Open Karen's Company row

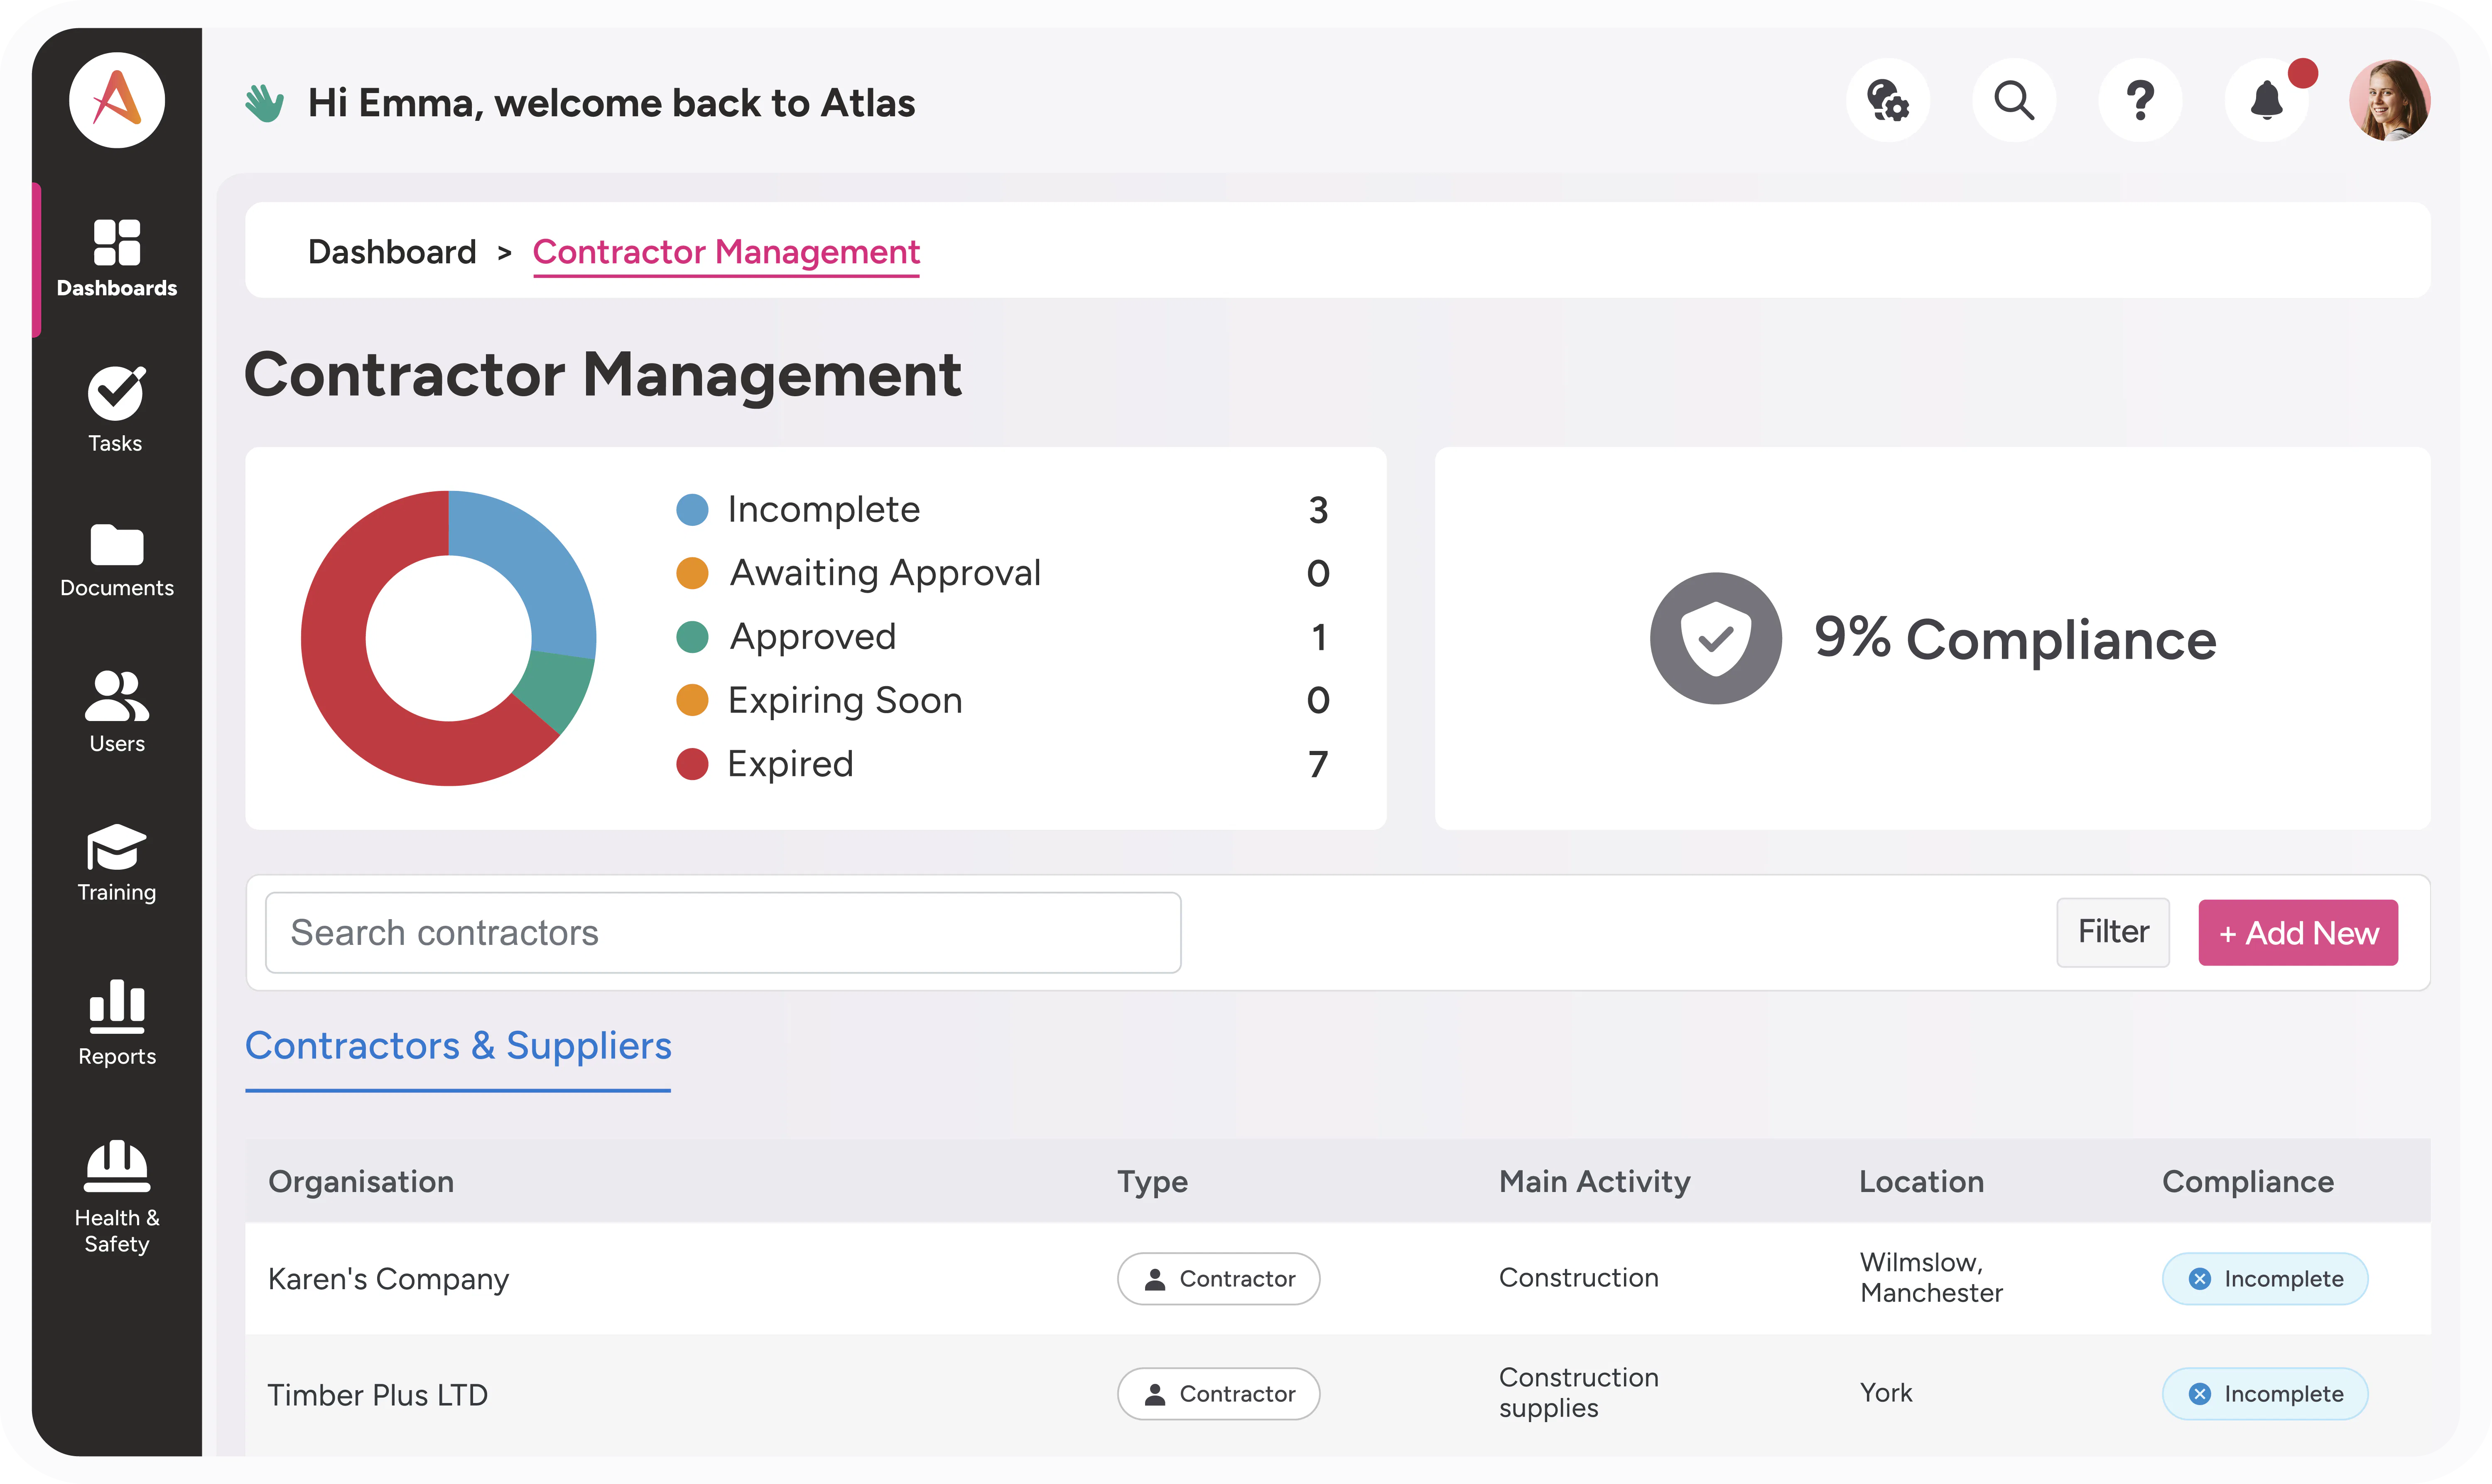(1338, 1278)
